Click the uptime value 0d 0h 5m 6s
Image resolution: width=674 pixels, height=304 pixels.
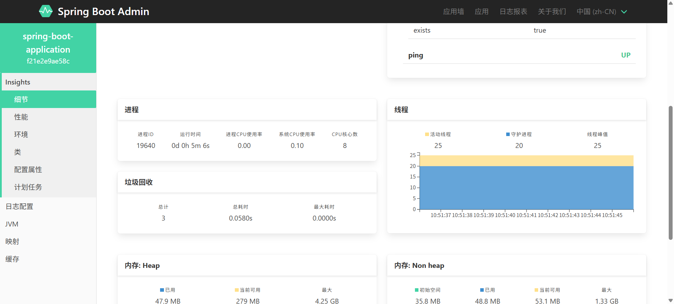(190, 146)
